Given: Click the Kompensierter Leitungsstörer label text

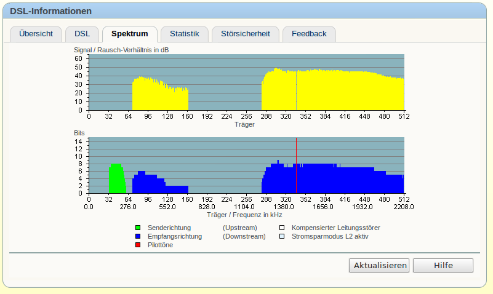Looking at the screenshot, I should pos(336,228).
